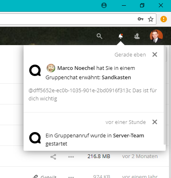
Task: Click the Talk icon beside group call notice
Action: (x=35, y=138)
